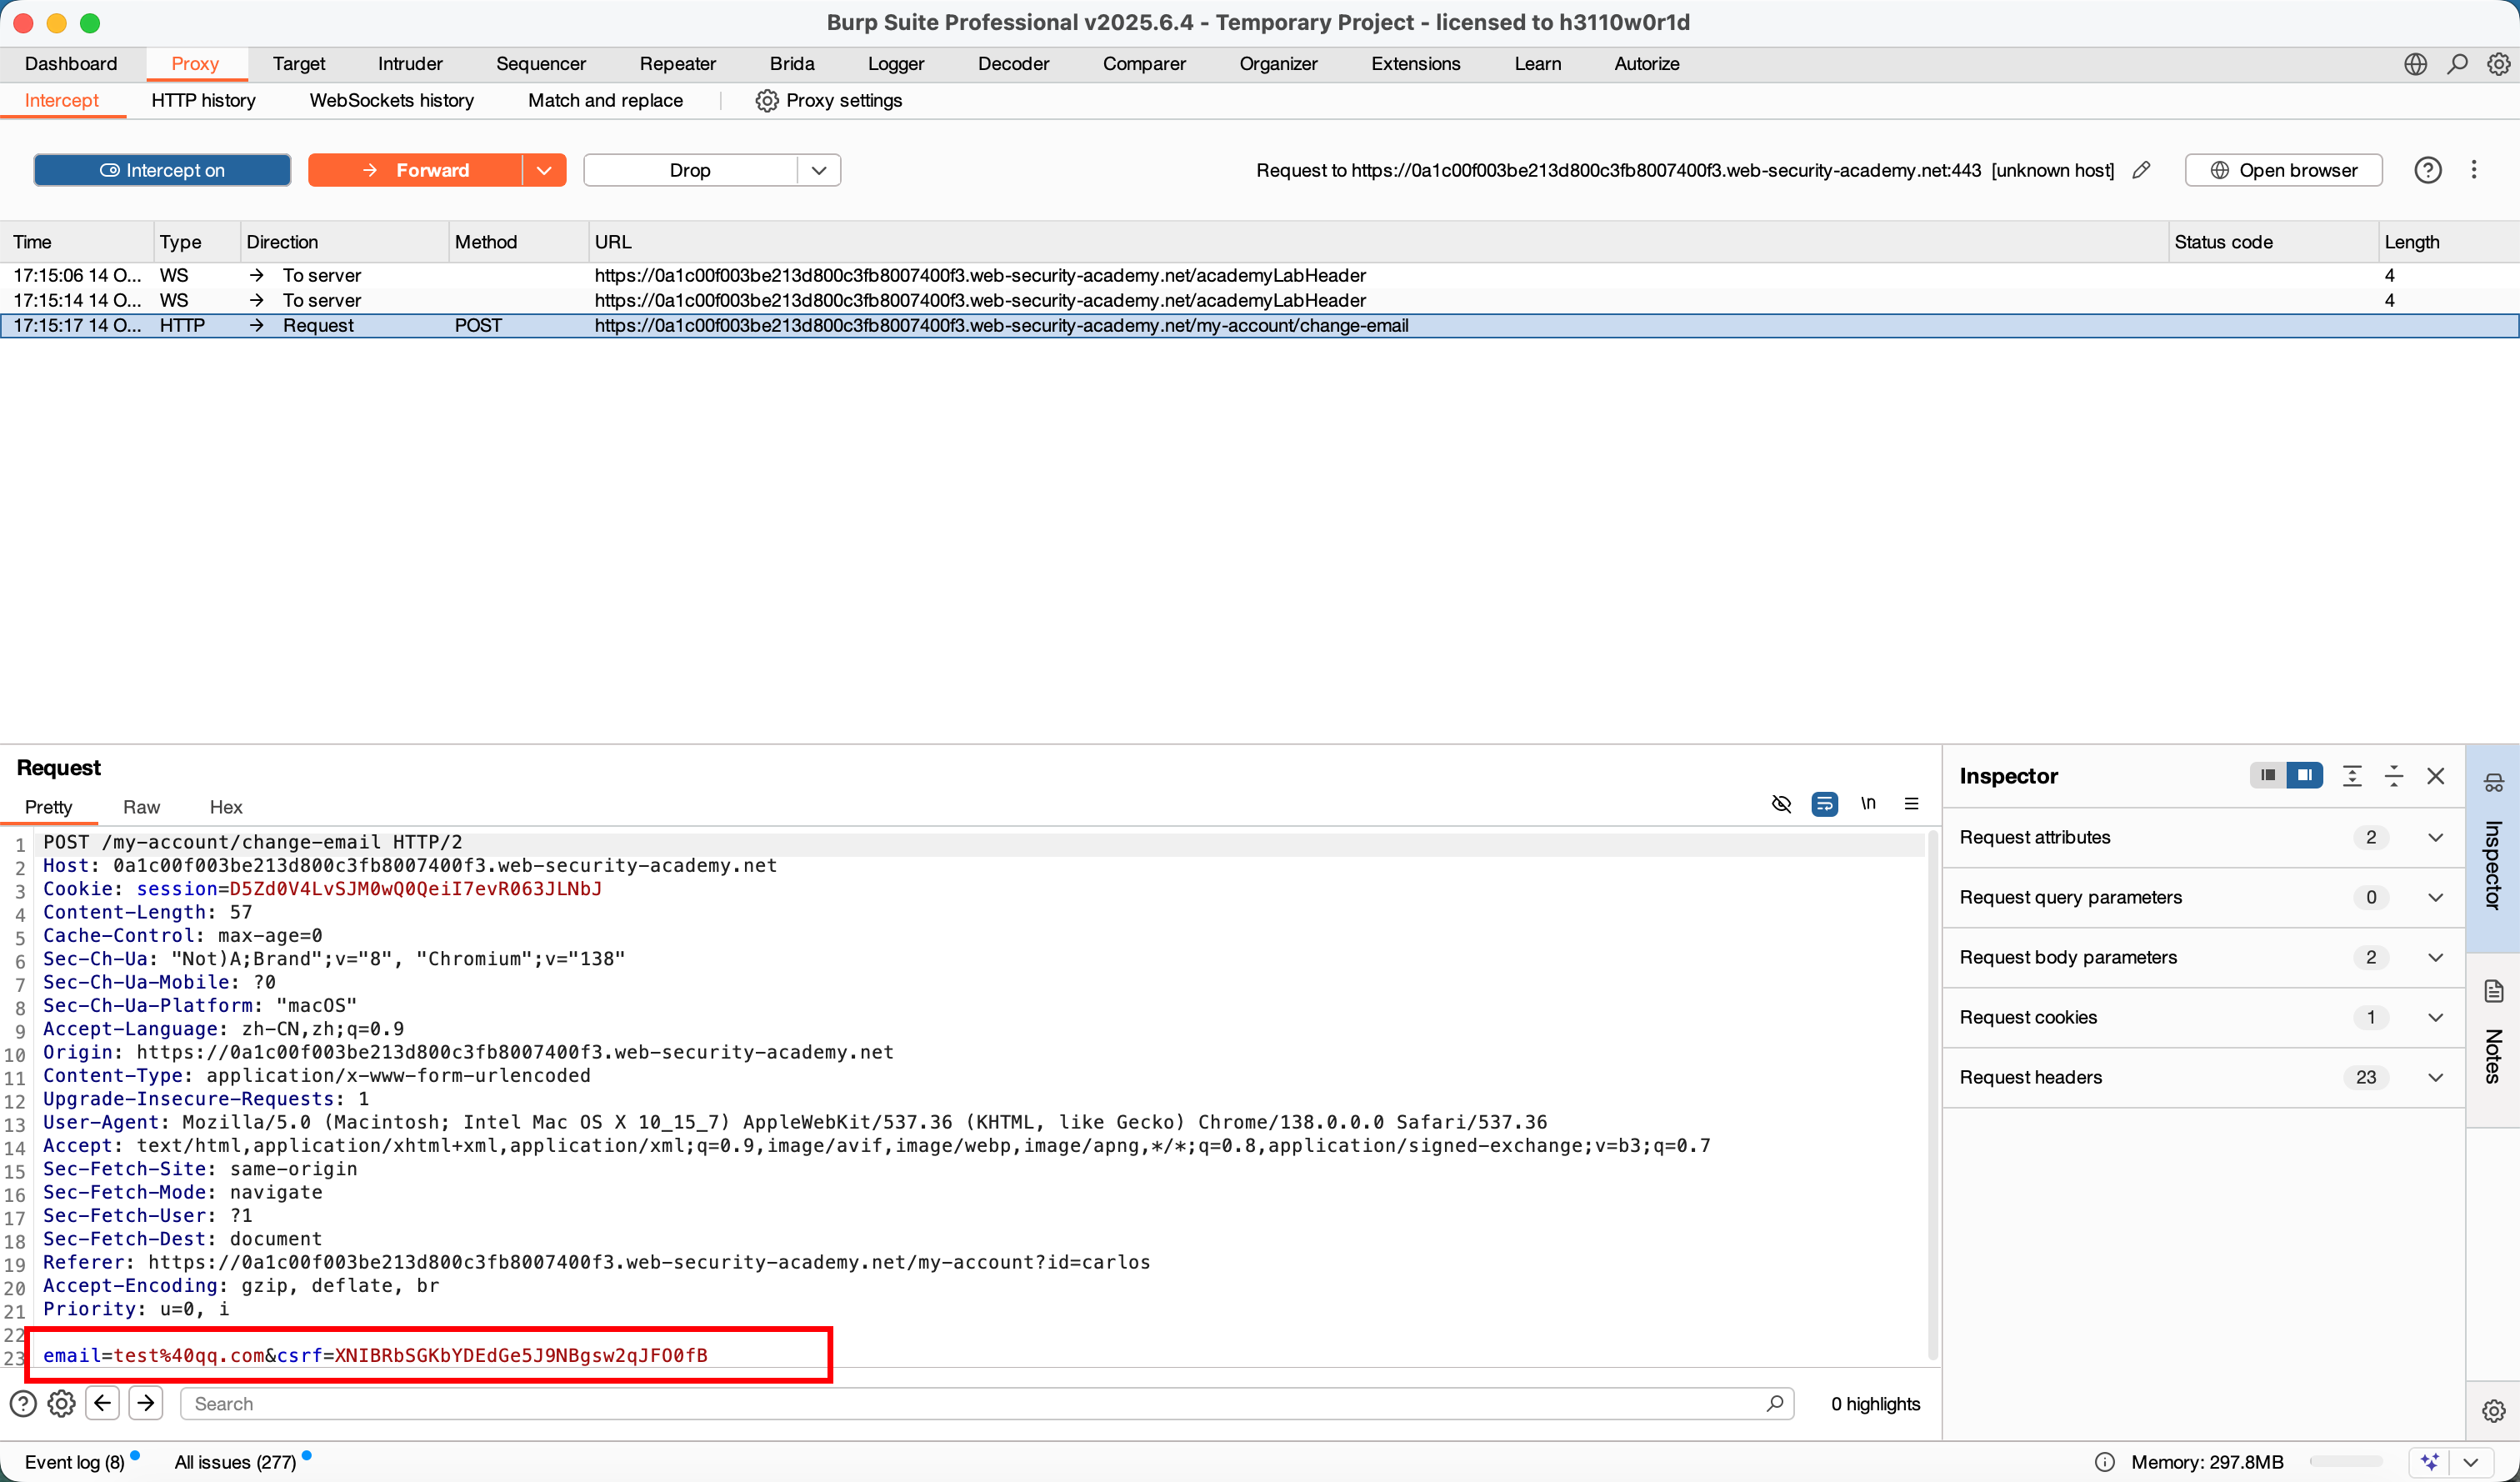This screenshot has width=2520, height=1482.
Task: Collapse all Inspector sections icon
Action: click(2393, 776)
